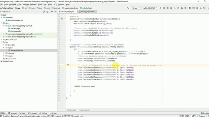Click the yellow lightbulb intention icon

pos(68,65)
